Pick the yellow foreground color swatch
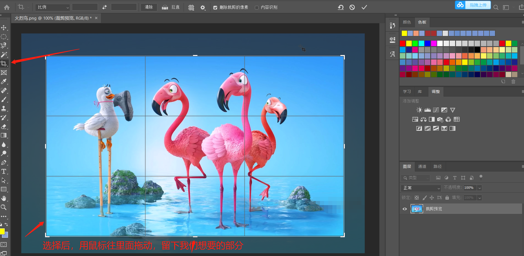 [2, 231]
